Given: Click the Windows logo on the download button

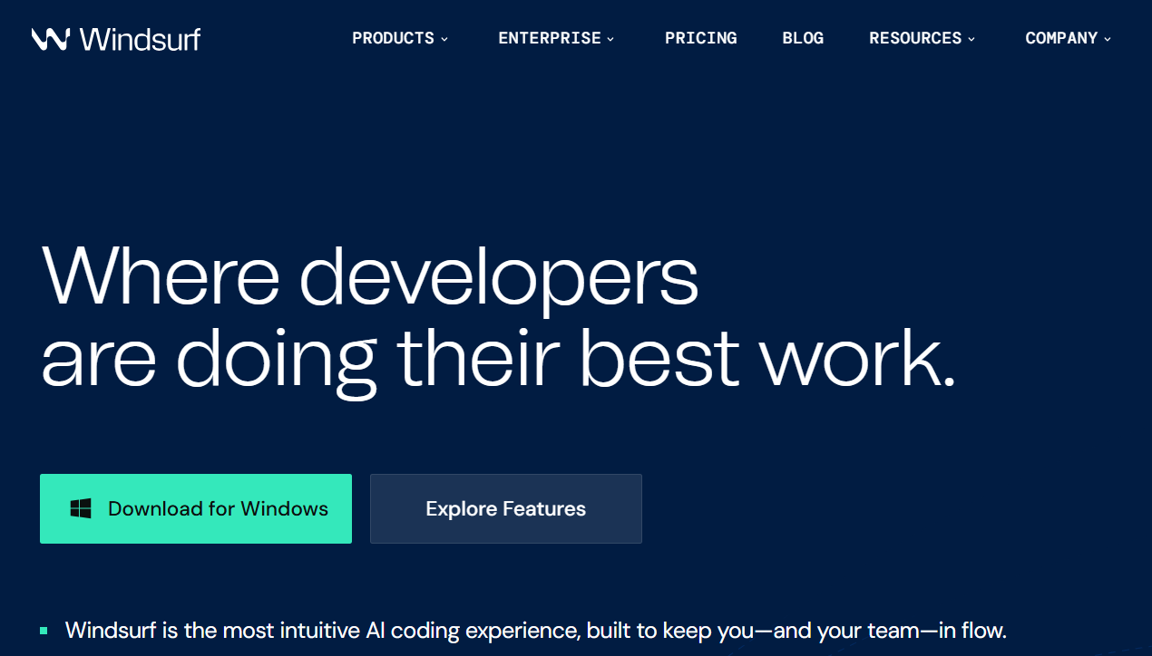Looking at the screenshot, I should pos(81,508).
